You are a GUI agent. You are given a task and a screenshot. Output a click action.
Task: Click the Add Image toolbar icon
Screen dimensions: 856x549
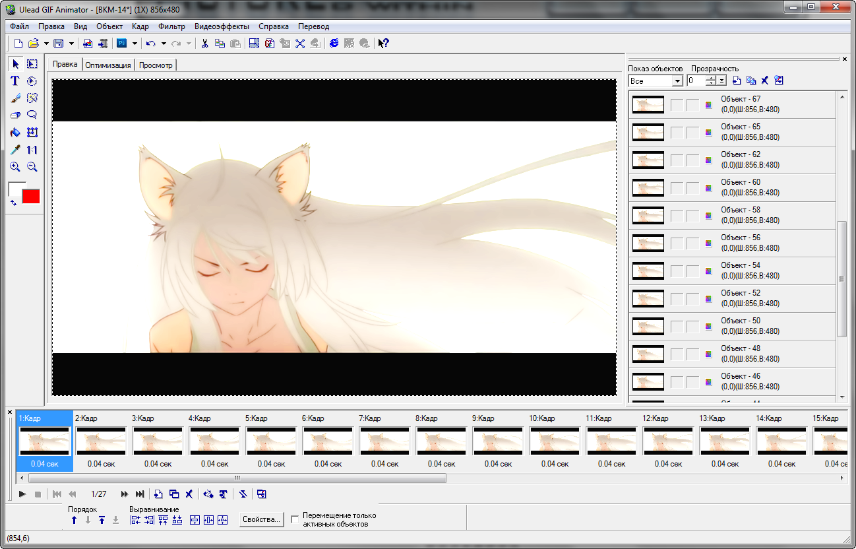[x=87, y=44]
